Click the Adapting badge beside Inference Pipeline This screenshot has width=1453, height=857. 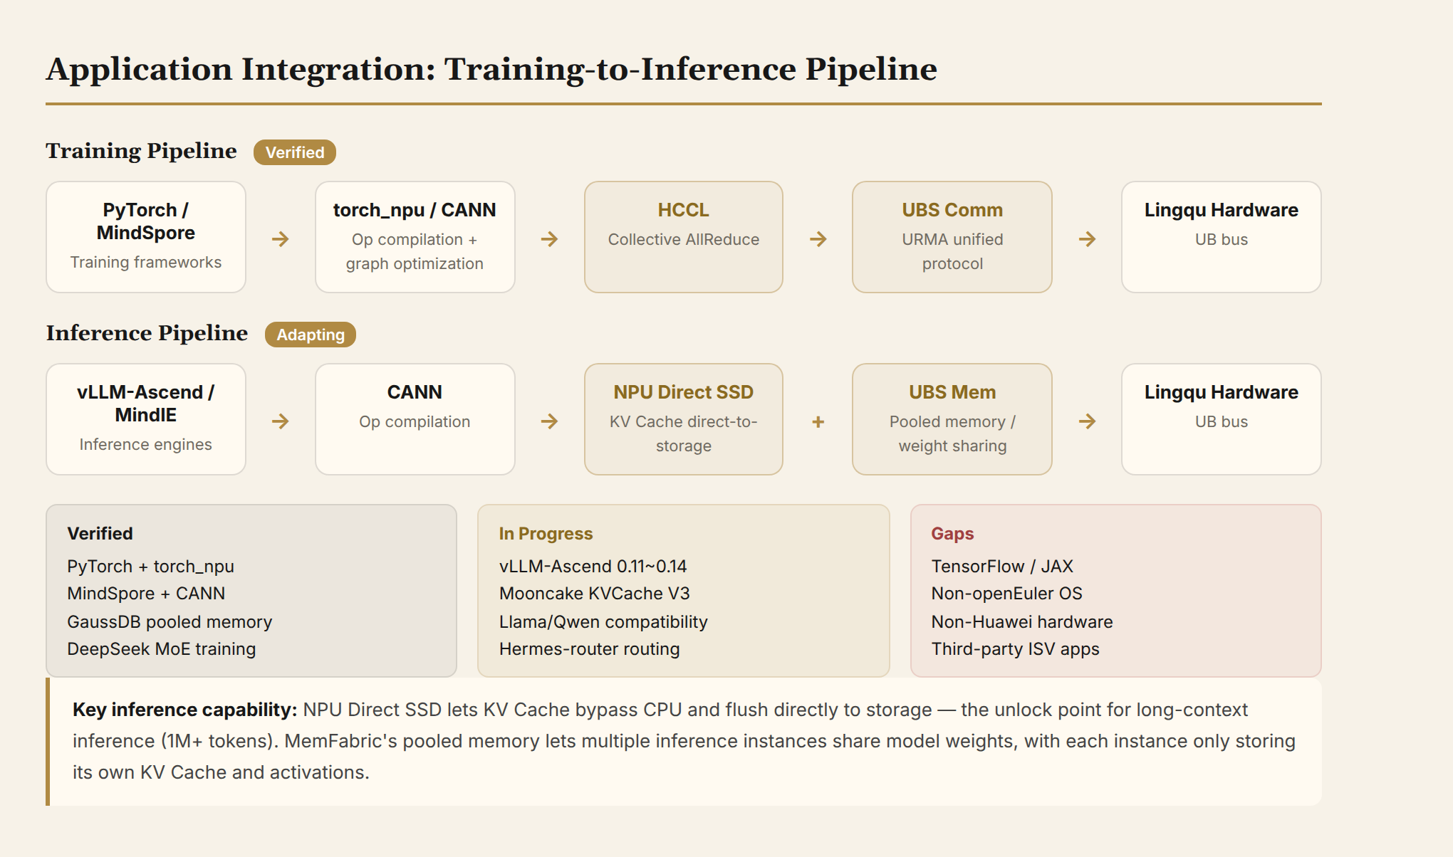310,335
